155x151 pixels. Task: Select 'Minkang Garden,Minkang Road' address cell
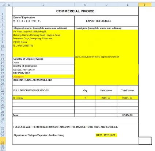pyautogui.click(x=43, y=35)
